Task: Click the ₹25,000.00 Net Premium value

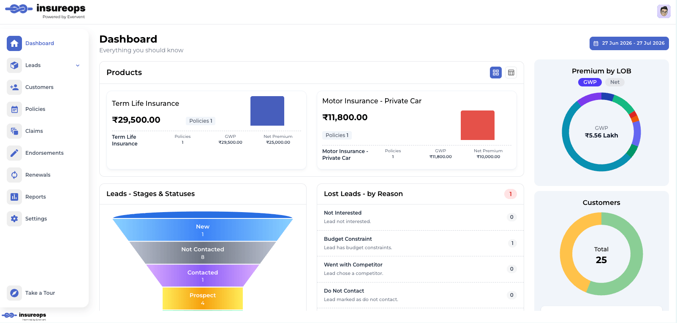Action: point(278,143)
